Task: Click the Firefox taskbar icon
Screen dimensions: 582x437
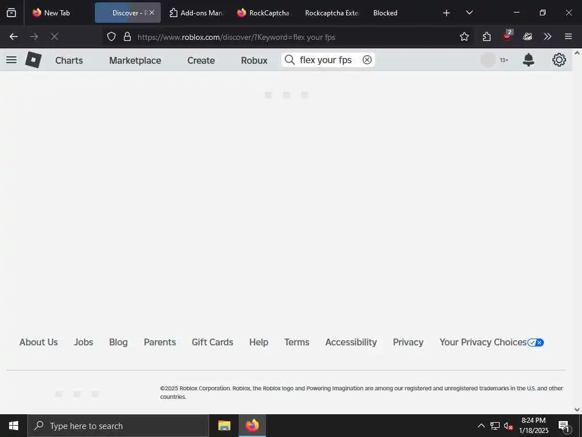Action: pos(252,426)
